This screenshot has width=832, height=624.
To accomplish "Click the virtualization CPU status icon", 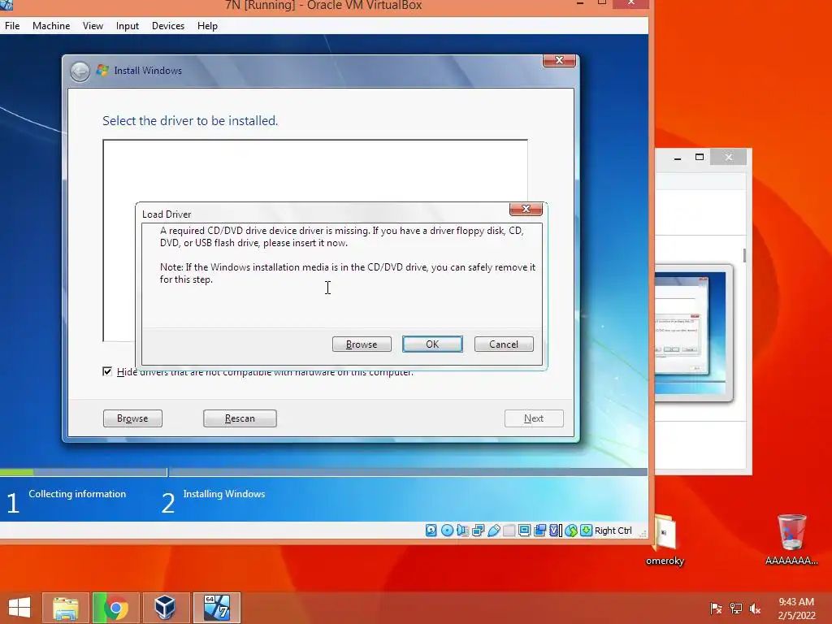I will [555, 530].
